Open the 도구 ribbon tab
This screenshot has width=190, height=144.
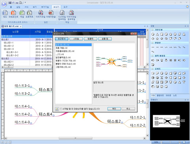pos(65,7)
